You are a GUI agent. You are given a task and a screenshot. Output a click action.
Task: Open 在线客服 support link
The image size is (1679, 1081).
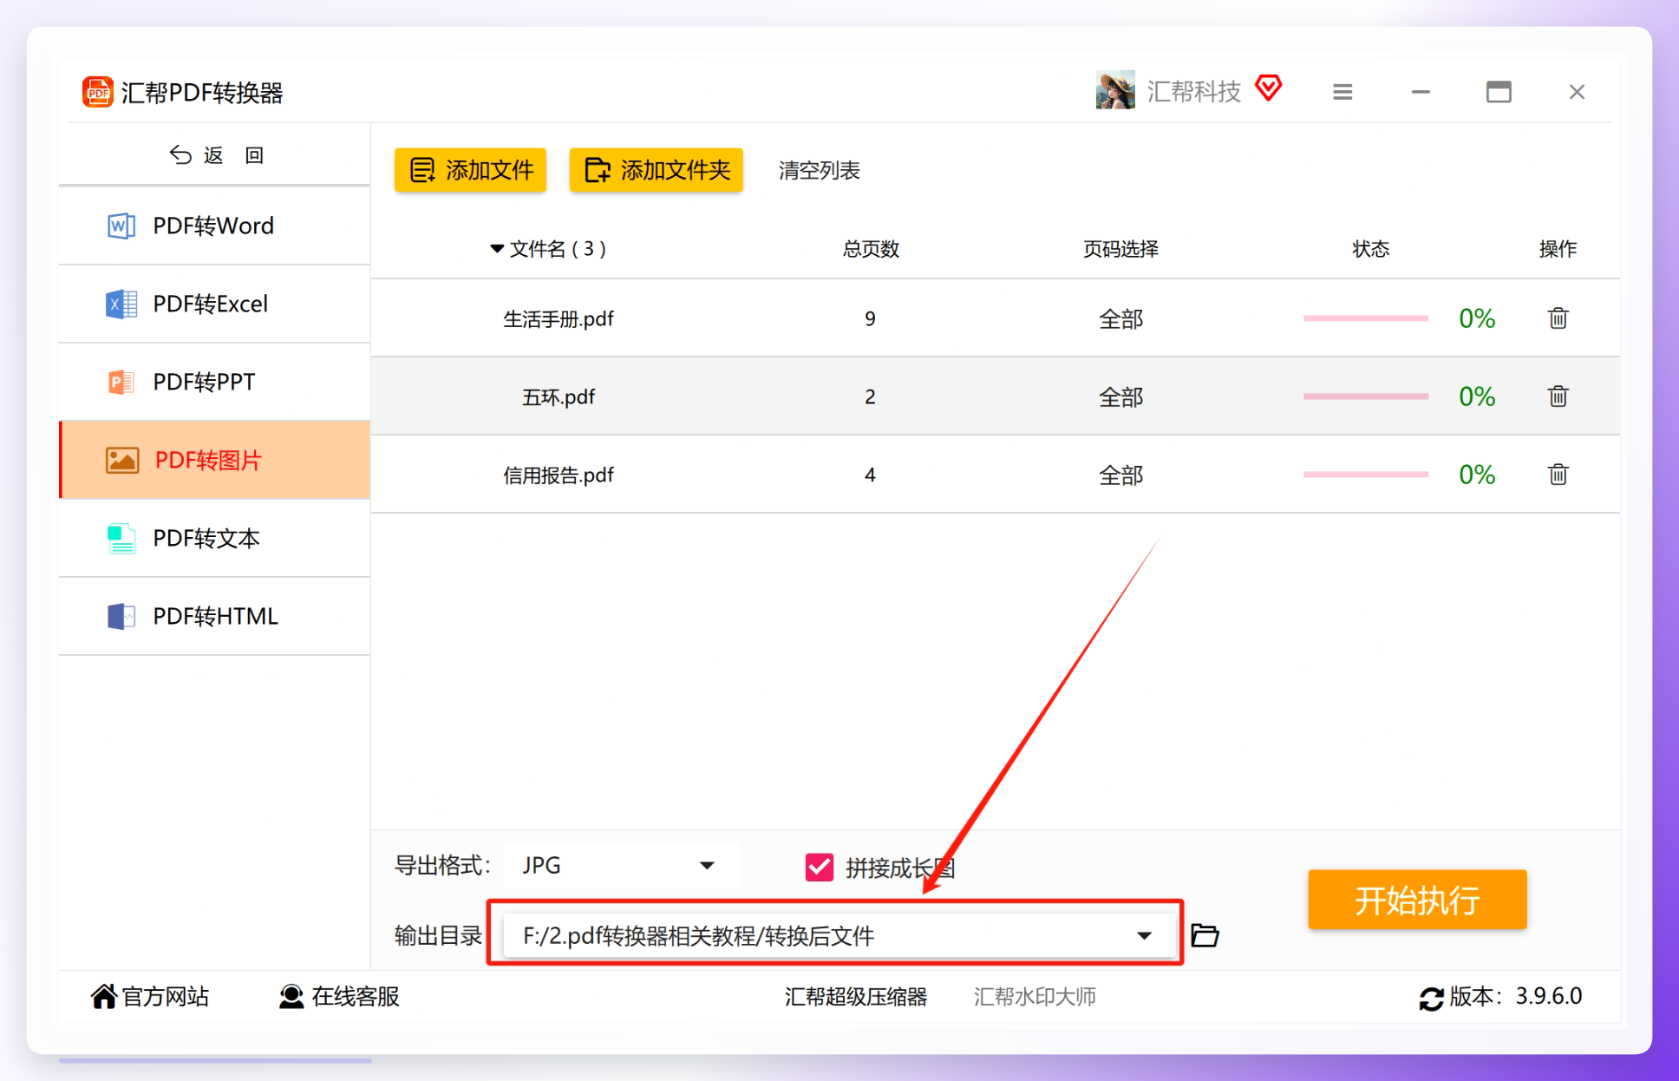pos(339,996)
